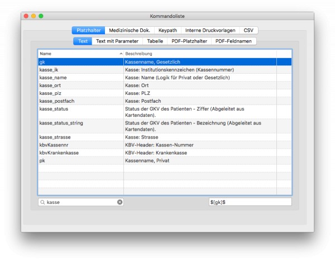Screen dimensions: 335x262
Task: Select the Text sub-tab
Action: pyautogui.click(x=83, y=41)
